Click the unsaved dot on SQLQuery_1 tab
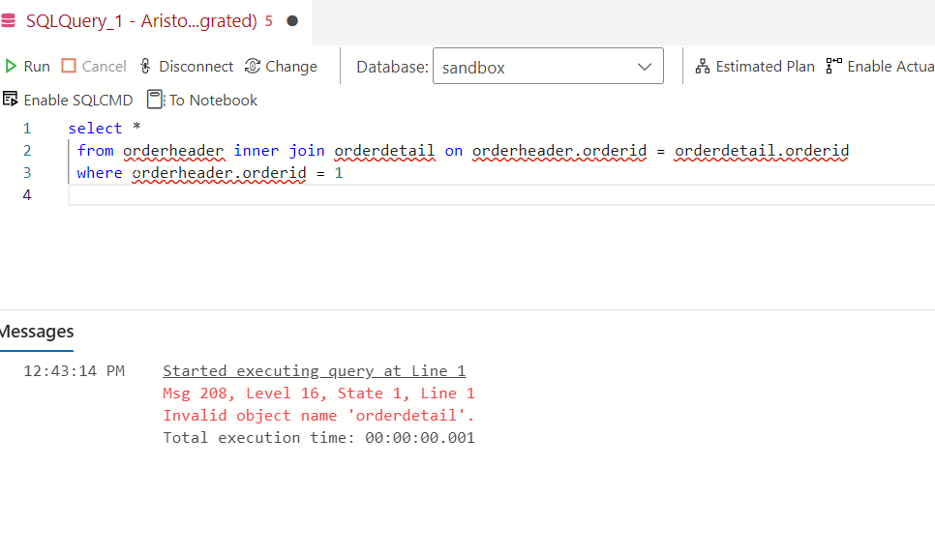 click(x=292, y=20)
